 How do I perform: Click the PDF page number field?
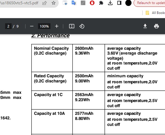[8, 26]
